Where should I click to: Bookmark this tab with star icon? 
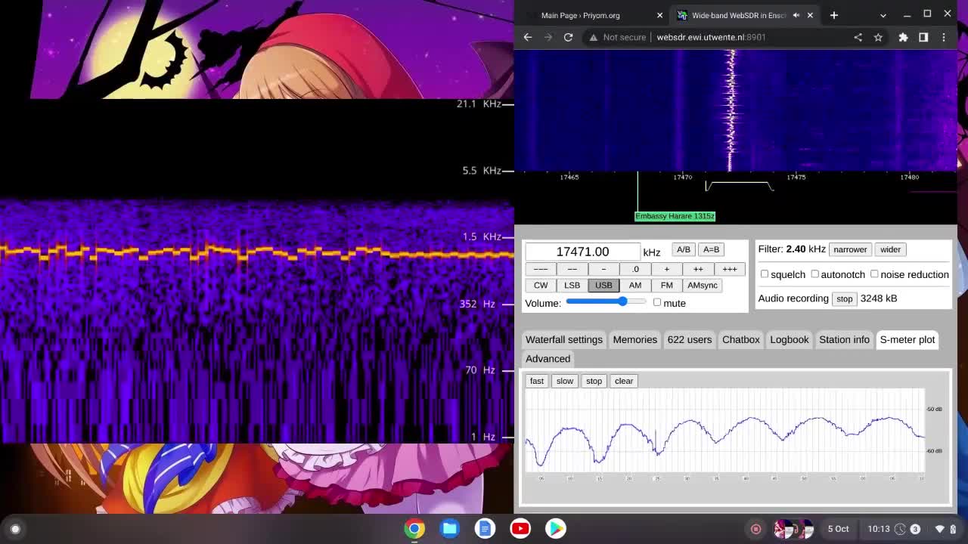878,37
